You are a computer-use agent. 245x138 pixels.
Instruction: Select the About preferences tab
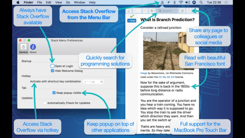coord(33,48)
